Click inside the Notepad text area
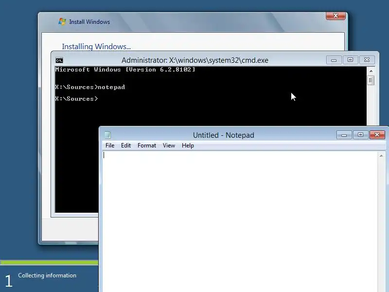This screenshot has width=389, height=292. point(240,221)
